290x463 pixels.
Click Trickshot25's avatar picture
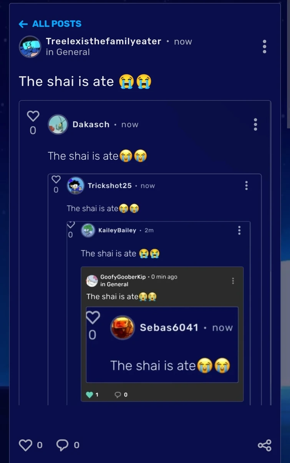click(x=76, y=186)
